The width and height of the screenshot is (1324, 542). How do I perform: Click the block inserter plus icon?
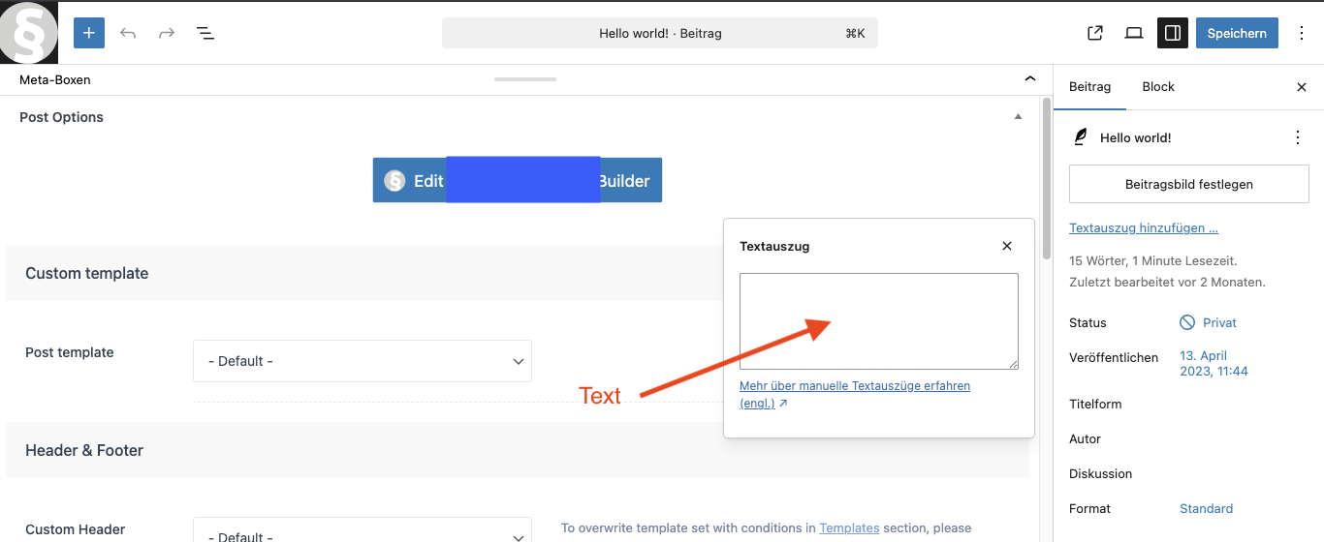(88, 33)
